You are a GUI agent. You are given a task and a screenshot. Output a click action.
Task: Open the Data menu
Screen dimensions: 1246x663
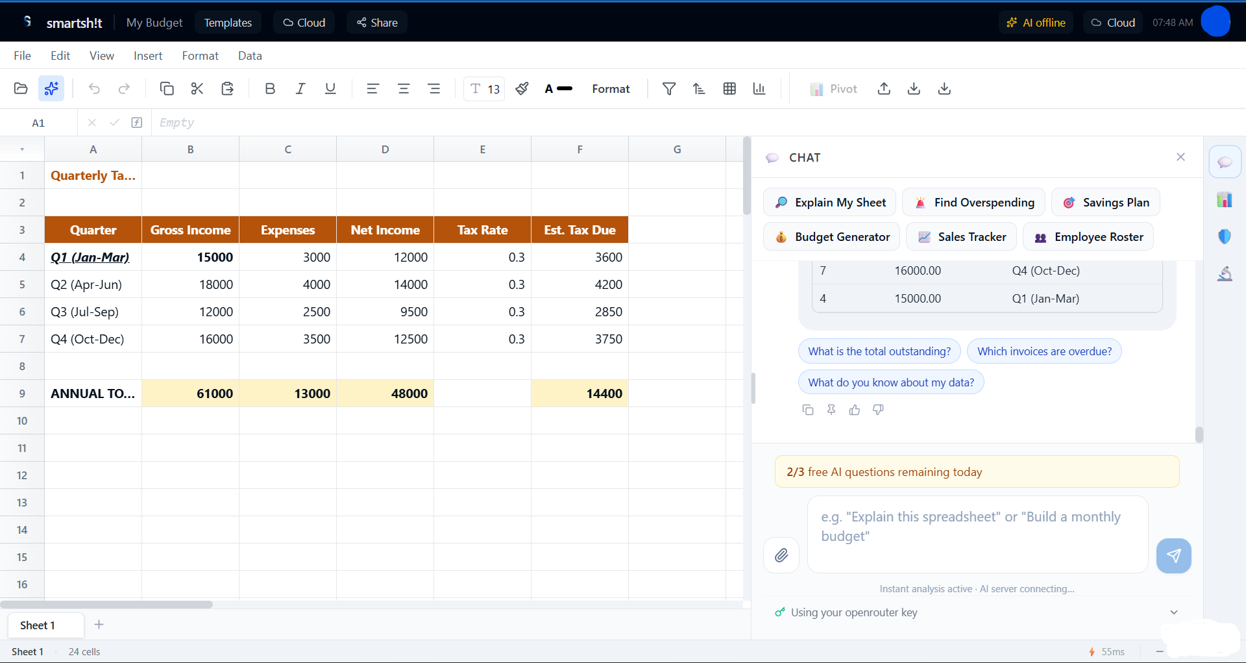pos(250,56)
